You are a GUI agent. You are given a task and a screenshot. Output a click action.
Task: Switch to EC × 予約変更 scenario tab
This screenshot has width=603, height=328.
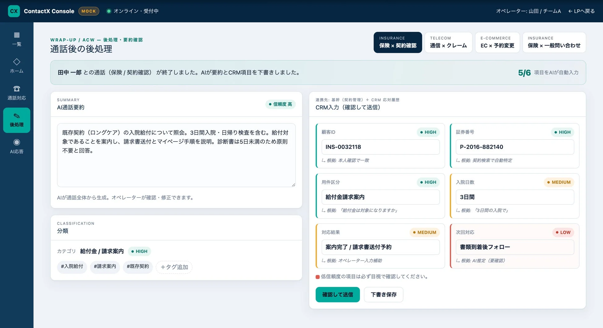point(497,42)
